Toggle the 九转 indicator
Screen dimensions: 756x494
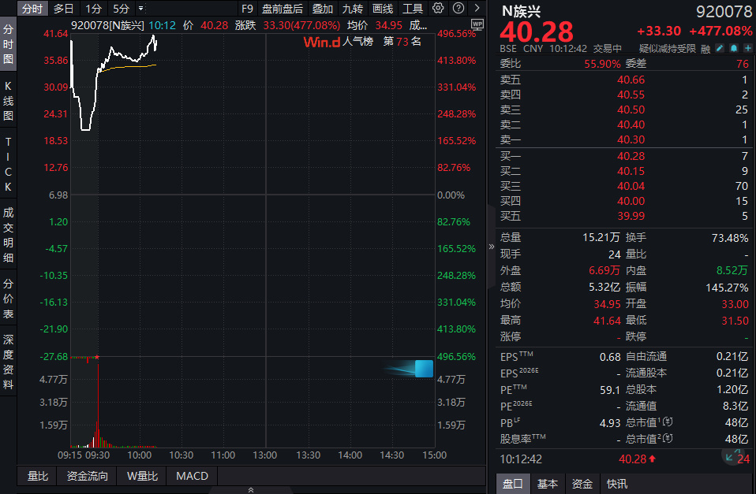[x=353, y=9]
